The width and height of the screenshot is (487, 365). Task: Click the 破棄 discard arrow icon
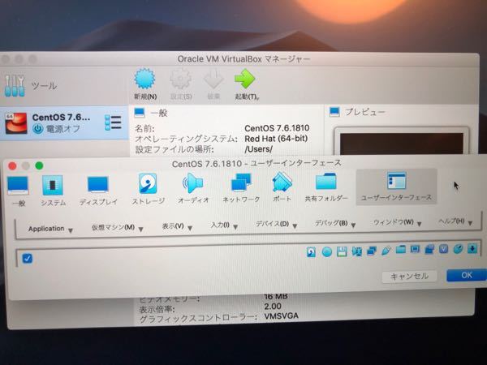[213, 79]
